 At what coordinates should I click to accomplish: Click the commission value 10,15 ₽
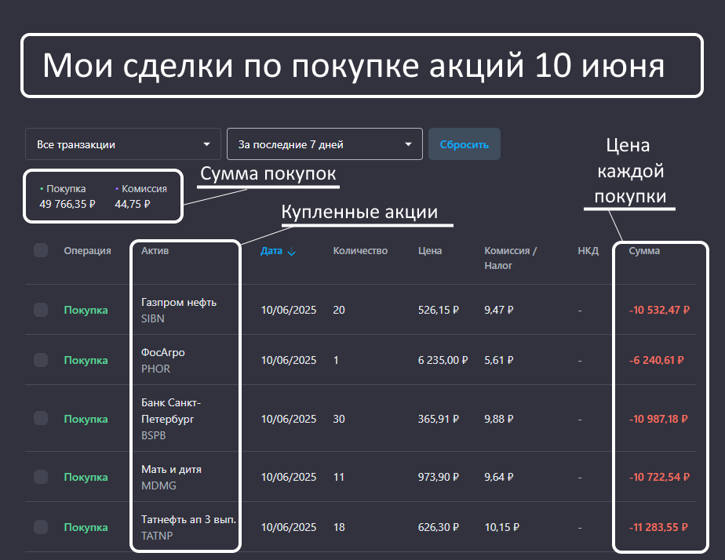501,528
